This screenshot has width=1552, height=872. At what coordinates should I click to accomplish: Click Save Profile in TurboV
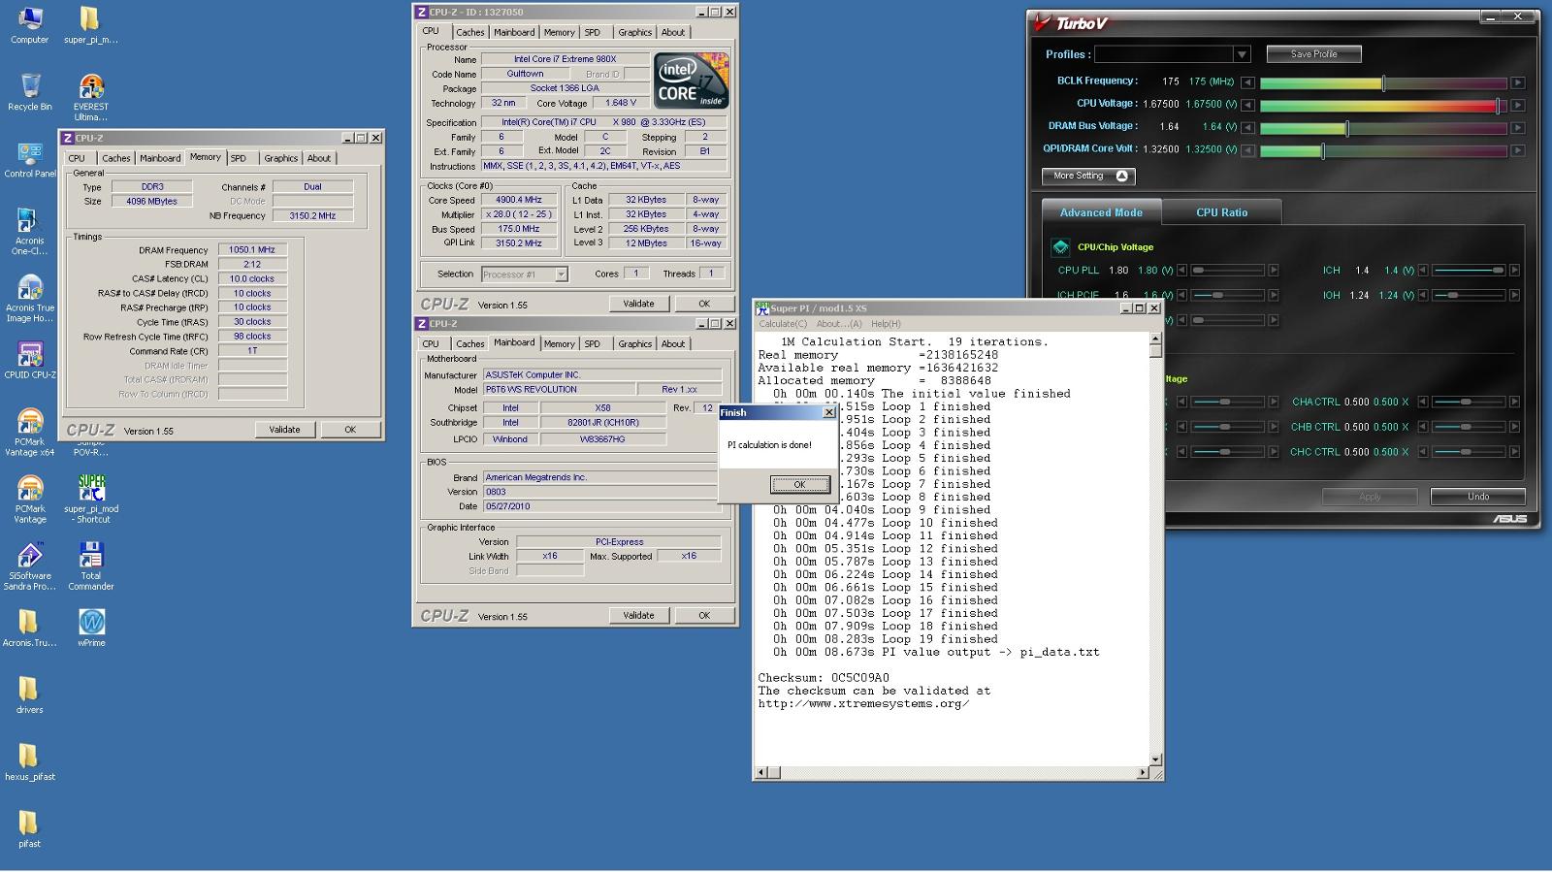[x=1313, y=54]
